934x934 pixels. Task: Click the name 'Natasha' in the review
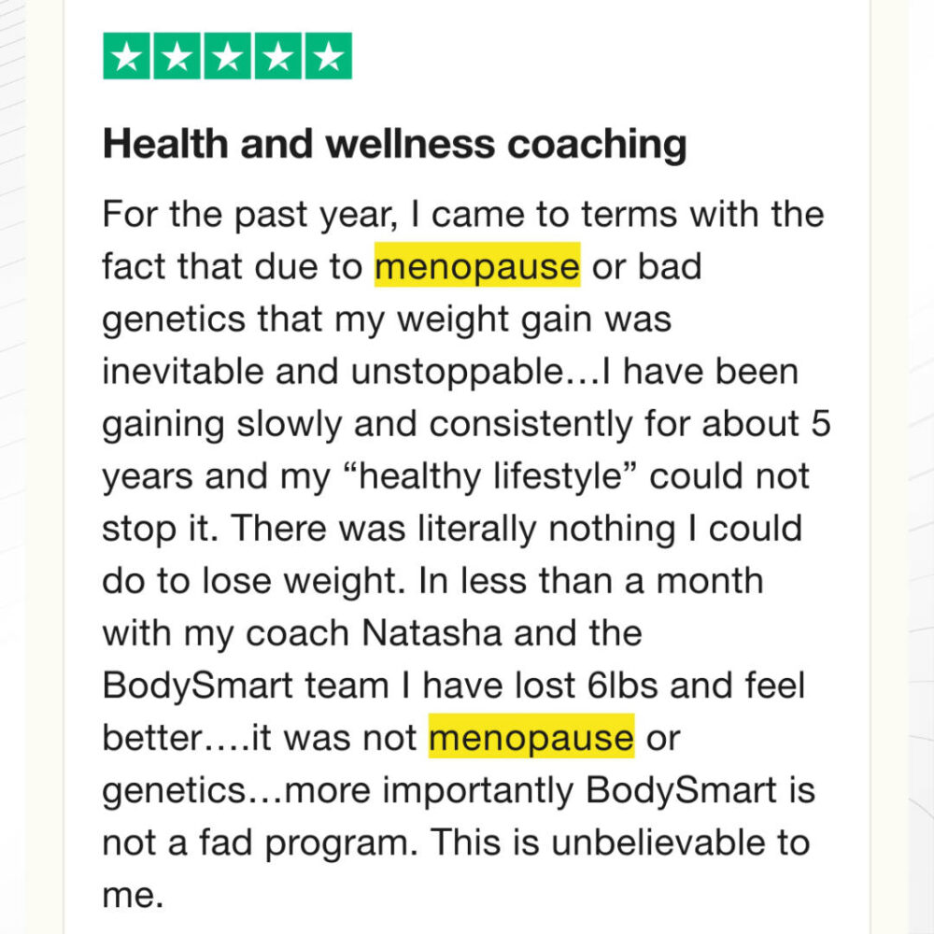pyautogui.click(x=432, y=632)
